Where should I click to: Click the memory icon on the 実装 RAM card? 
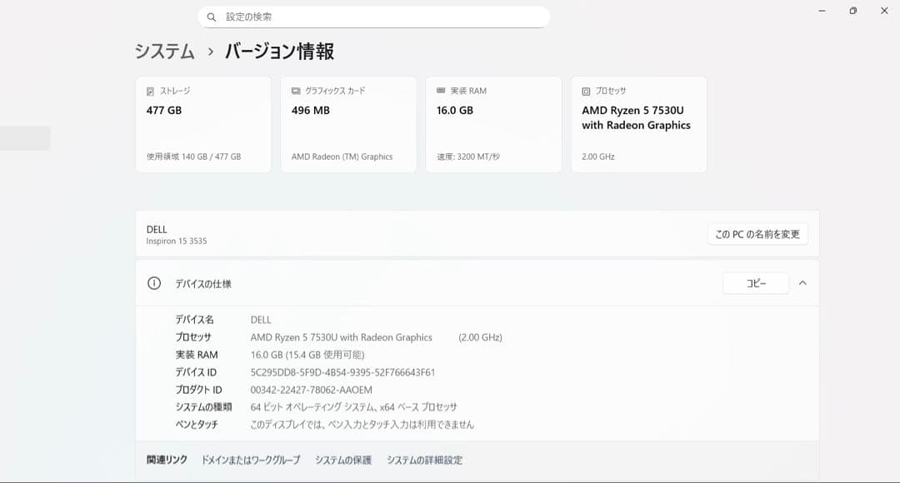coord(439,90)
